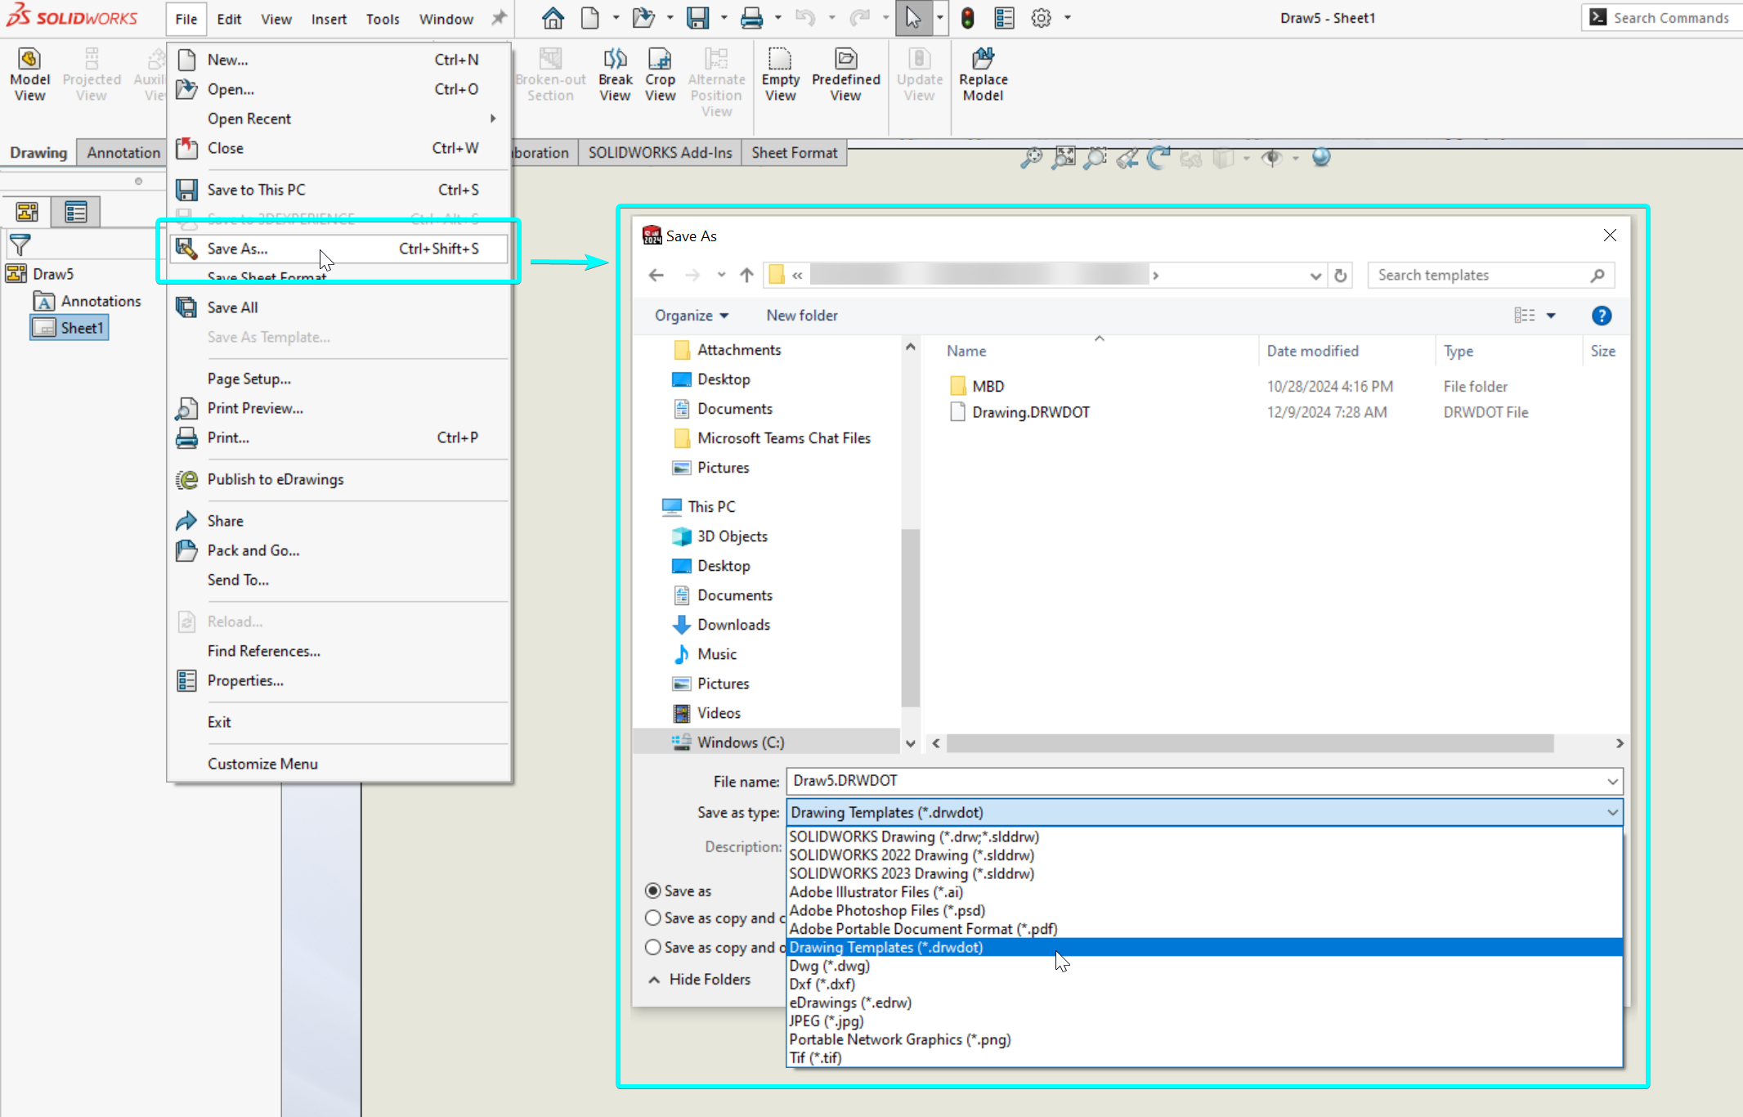Click the Rebuild traffic light icon
The image size is (1743, 1117).
click(x=967, y=18)
